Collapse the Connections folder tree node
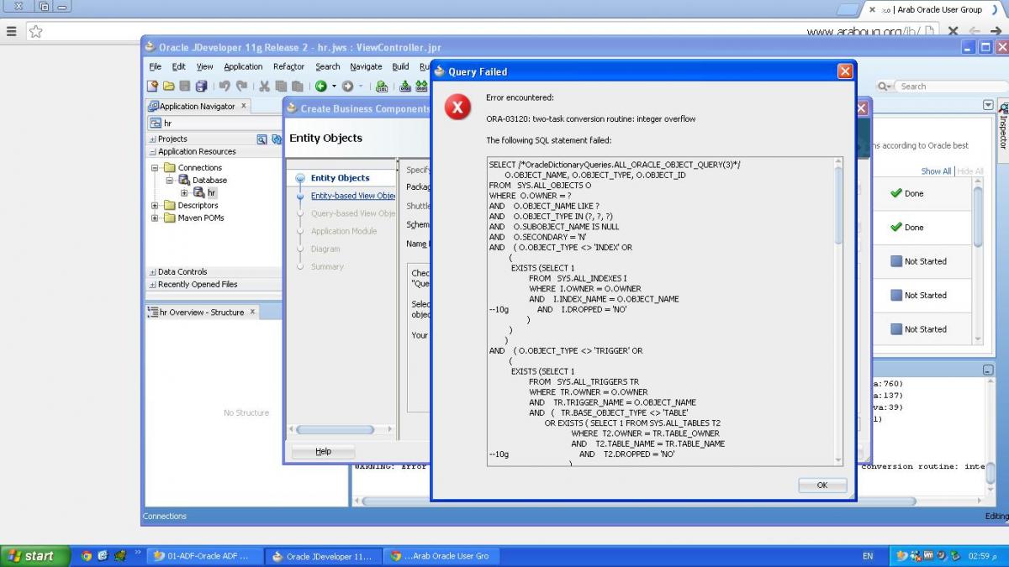 tap(155, 168)
